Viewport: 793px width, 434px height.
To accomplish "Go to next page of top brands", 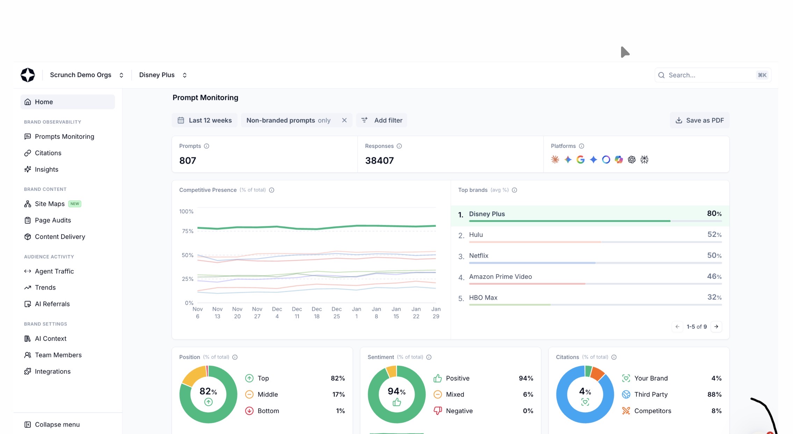I will [x=716, y=327].
